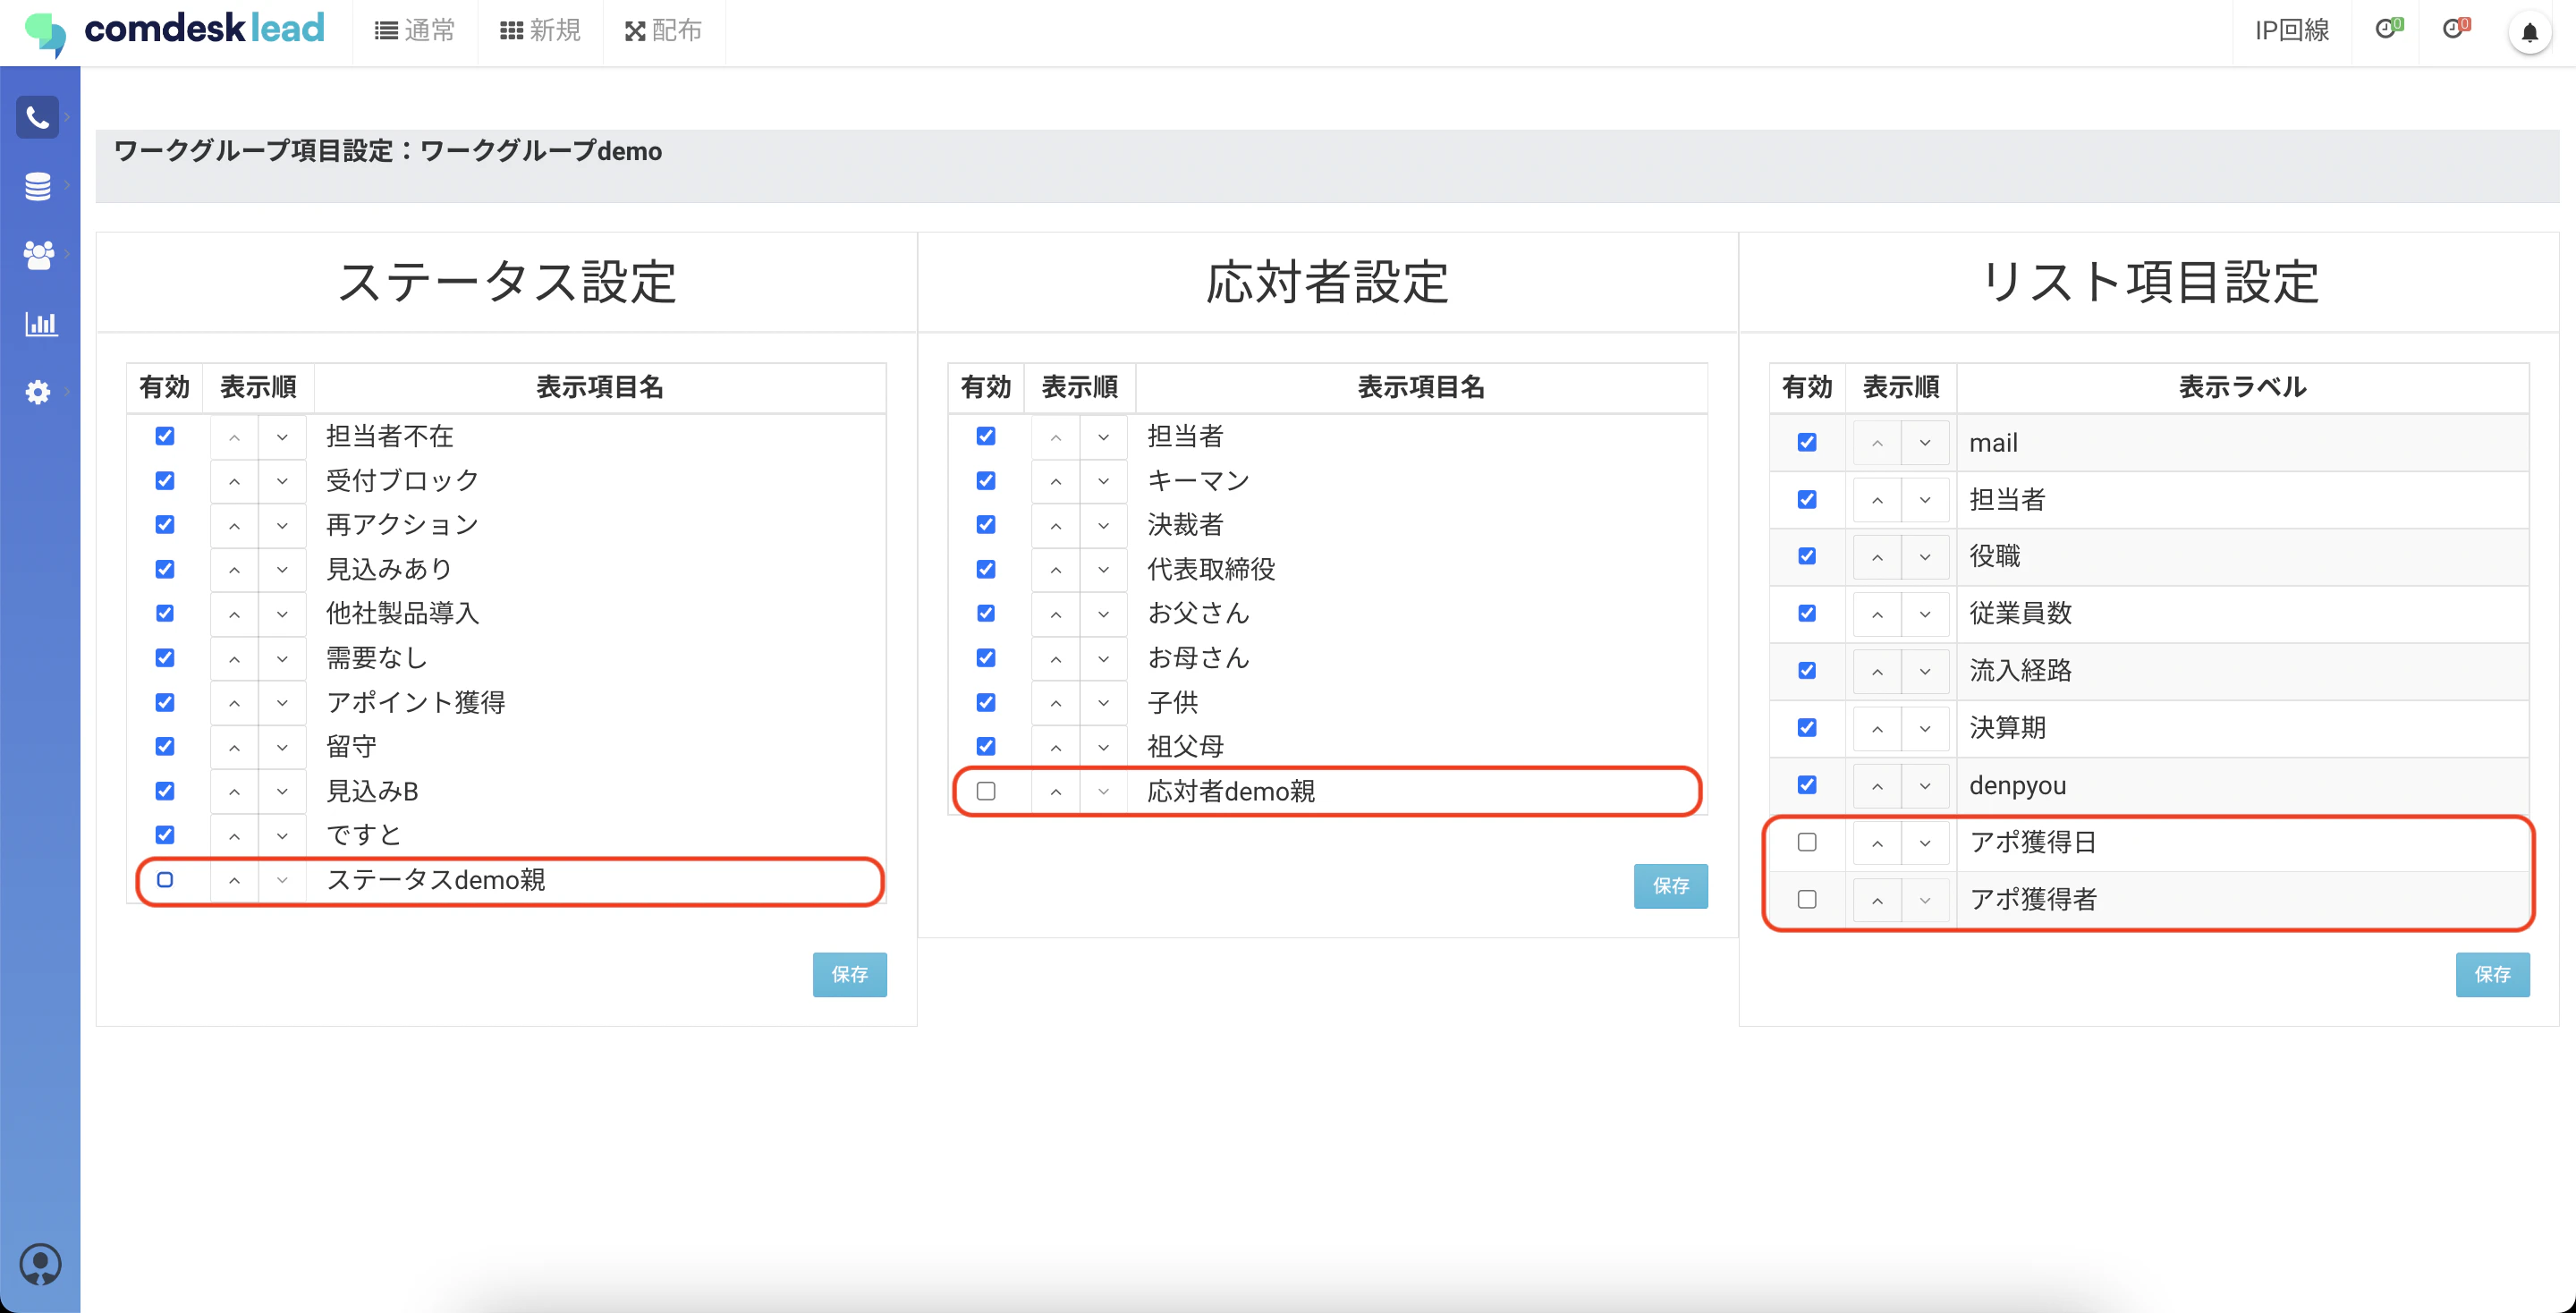This screenshot has height=1313, width=2576.
Task: Move 見込みあり up in order
Action: (x=234, y=570)
